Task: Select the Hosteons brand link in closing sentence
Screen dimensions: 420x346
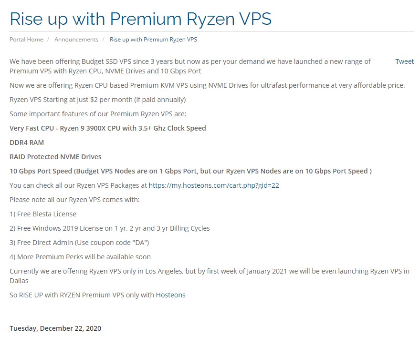Action: point(170,295)
